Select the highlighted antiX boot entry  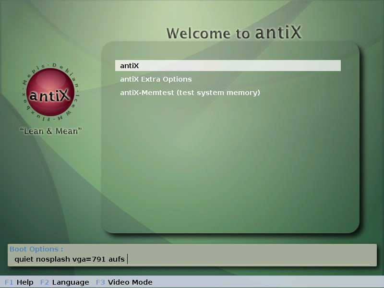pos(228,66)
